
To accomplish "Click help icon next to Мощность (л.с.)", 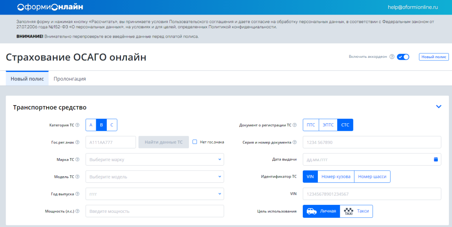I will (77, 211).
